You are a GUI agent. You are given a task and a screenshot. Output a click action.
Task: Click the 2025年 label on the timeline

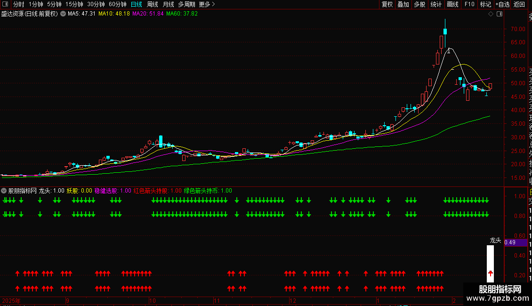click(10, 300)
